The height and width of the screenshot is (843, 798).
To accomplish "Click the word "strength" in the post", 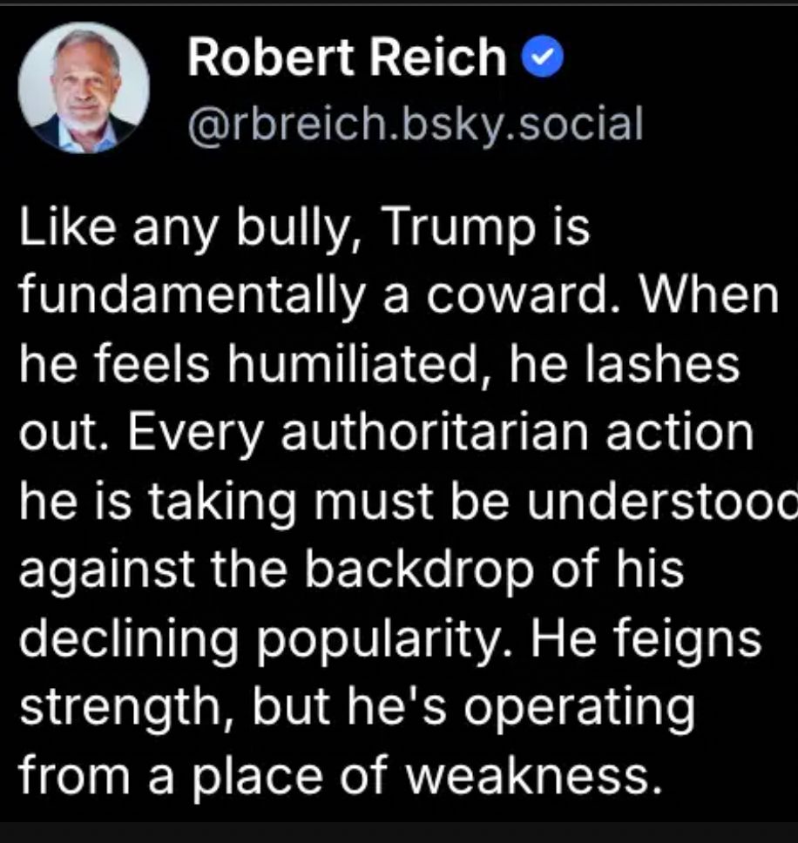I will [x=120, y=707].
